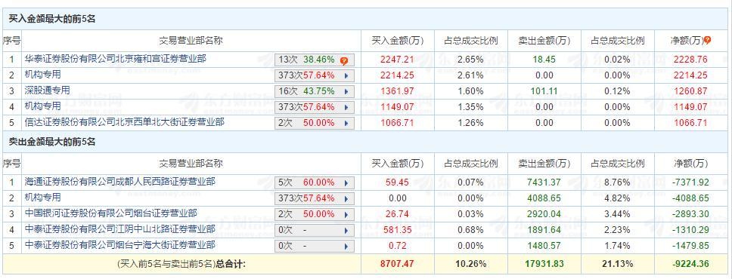This screenshot has width=732, height=279.
Task: Expand arrow for 深股通专用 16次 43.75%
Action: 346,91
